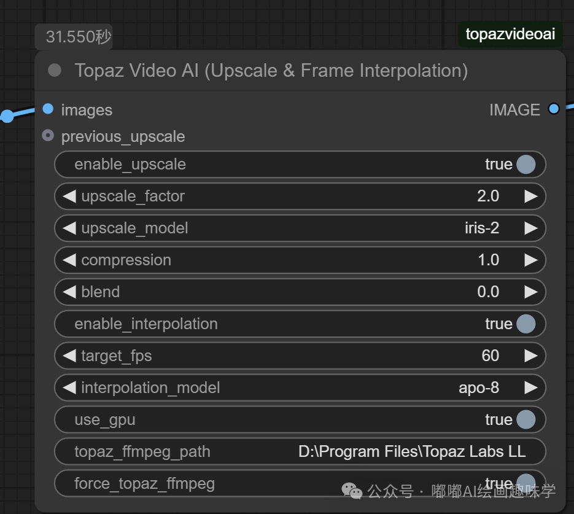574x514 pixels.
Task: Open interpolation_model list showing apo-8
Action: (x=300, y=387)
